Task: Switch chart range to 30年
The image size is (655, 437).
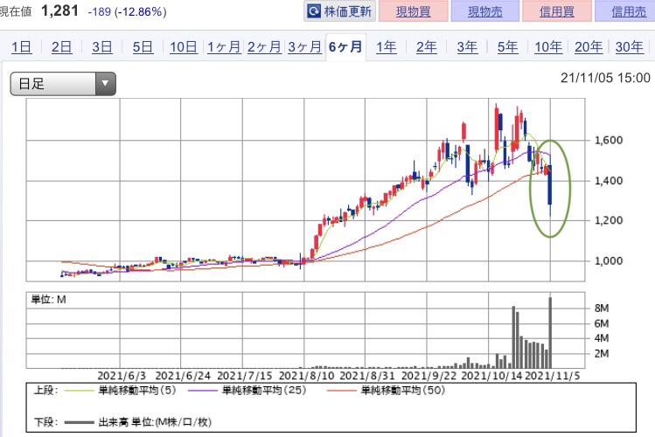Action: 629,46
